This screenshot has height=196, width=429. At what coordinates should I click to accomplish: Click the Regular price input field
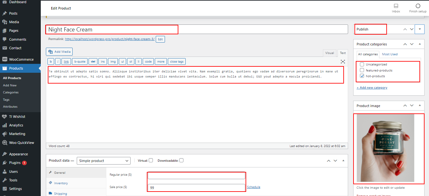(197, 176)
